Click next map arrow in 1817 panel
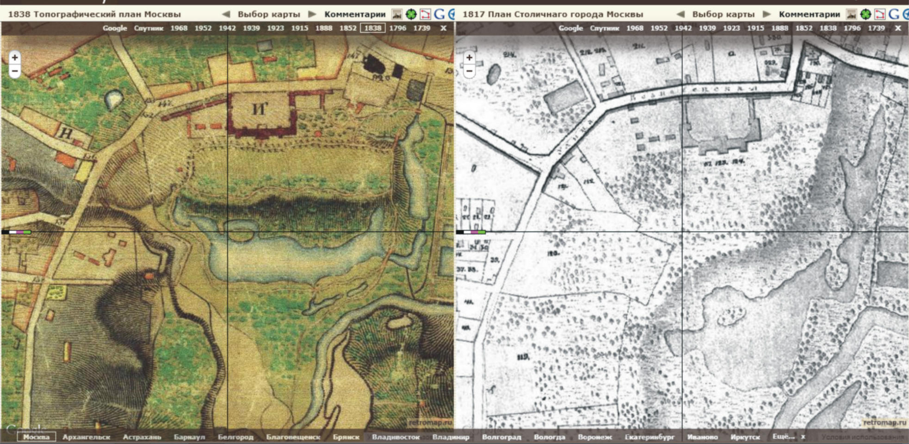This screenshot has height=444, width=909. (x=767, y=14)
